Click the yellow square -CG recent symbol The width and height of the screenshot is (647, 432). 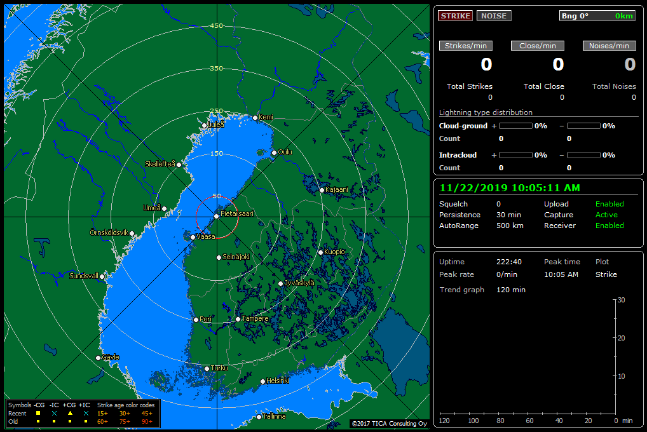click(38, 414)
